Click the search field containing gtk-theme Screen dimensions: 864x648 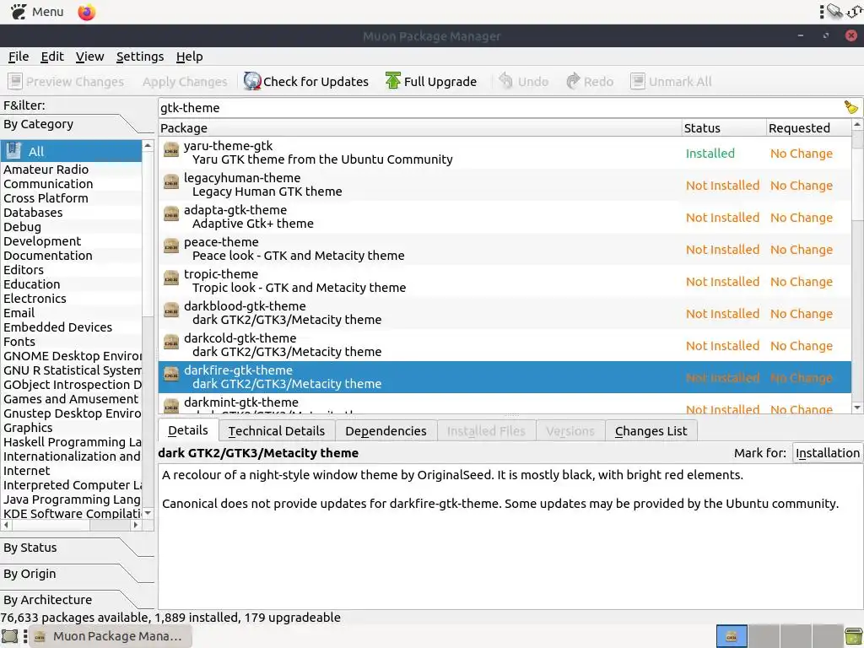[500, 108]
